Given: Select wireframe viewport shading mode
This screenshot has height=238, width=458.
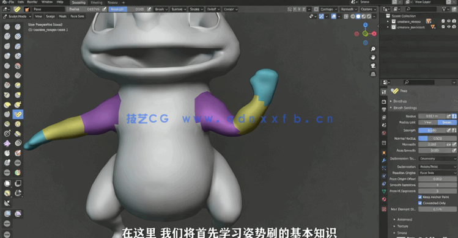Looking at the screenshot, I should 353,16.
